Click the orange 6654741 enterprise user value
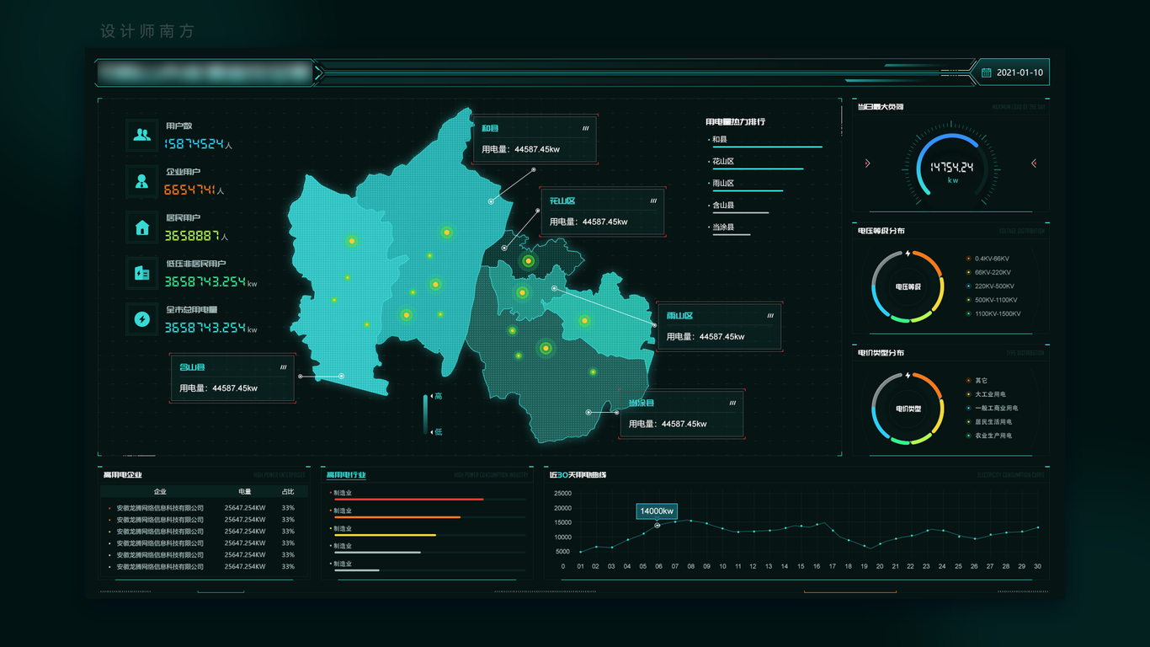The image size is (1150, 647). 189,190
